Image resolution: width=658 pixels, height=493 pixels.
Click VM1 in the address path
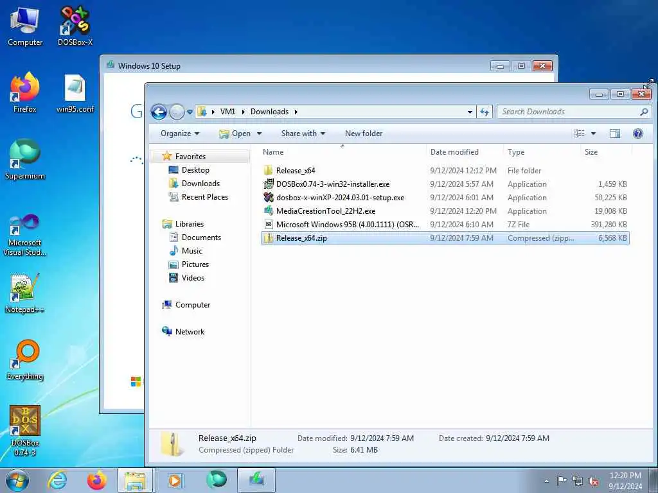pyautogui.click(x=228, y=112)
